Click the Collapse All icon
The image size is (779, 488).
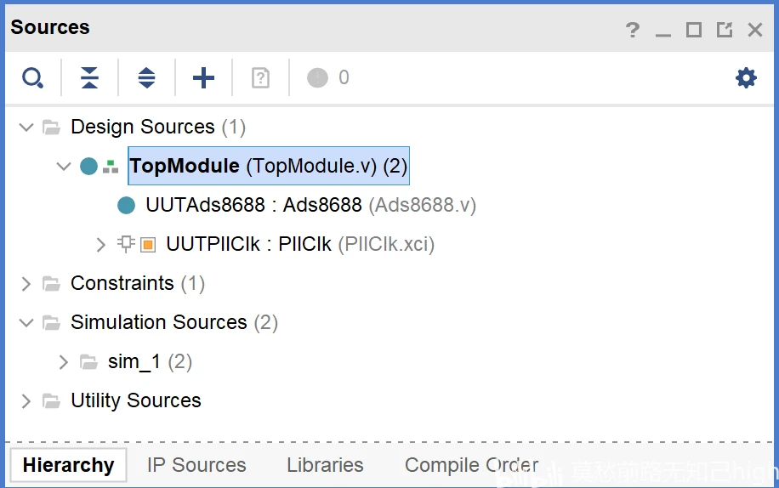coord(89,78)
